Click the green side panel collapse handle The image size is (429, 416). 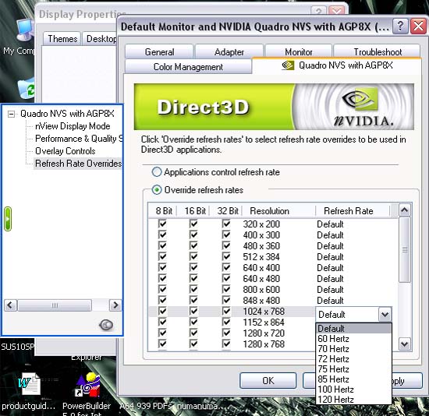coord(8,219)
